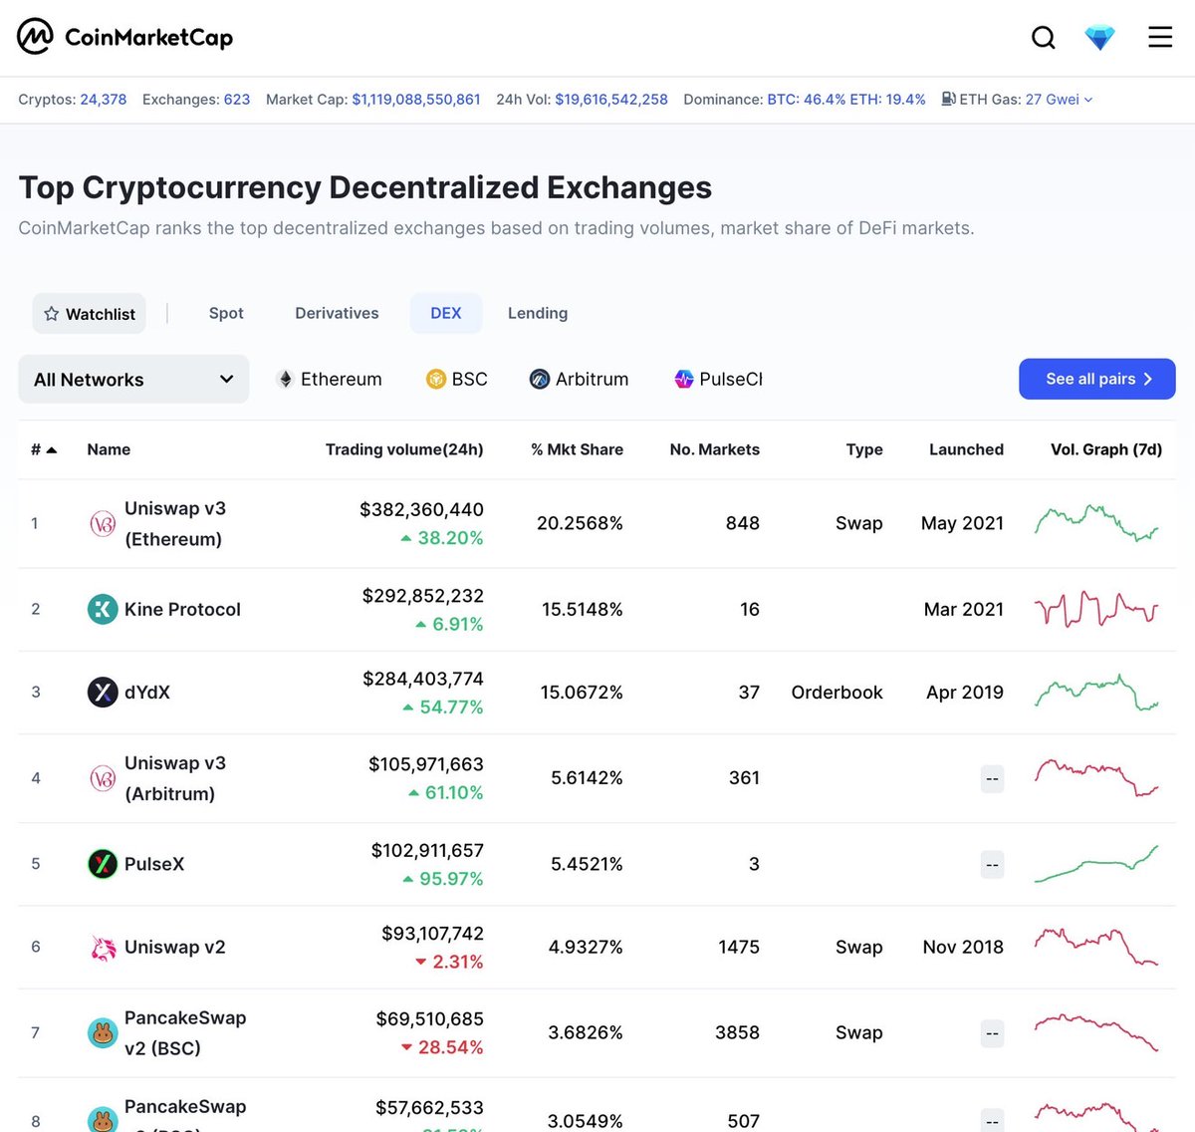Open the hamburger menu icon
The height and width of the screenshot is (1132, 1195).
click(x=1160, y=38)
